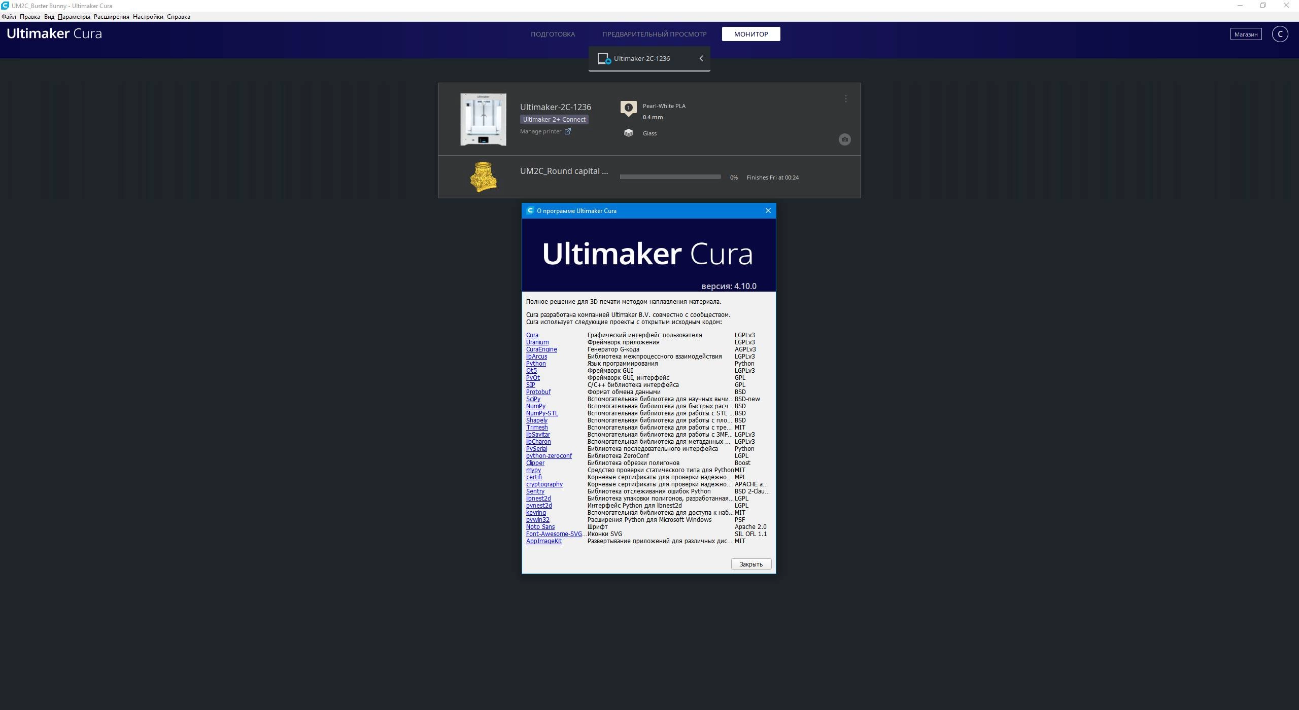Follow the Manage printer link
The height and width of the screenshot is (710, 1299).
[540, 131]
